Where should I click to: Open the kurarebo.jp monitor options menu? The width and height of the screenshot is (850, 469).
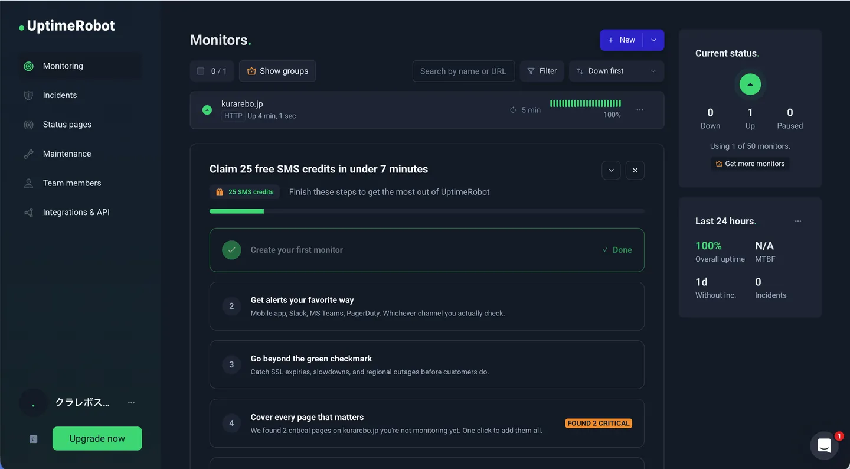tap(640, 110)
